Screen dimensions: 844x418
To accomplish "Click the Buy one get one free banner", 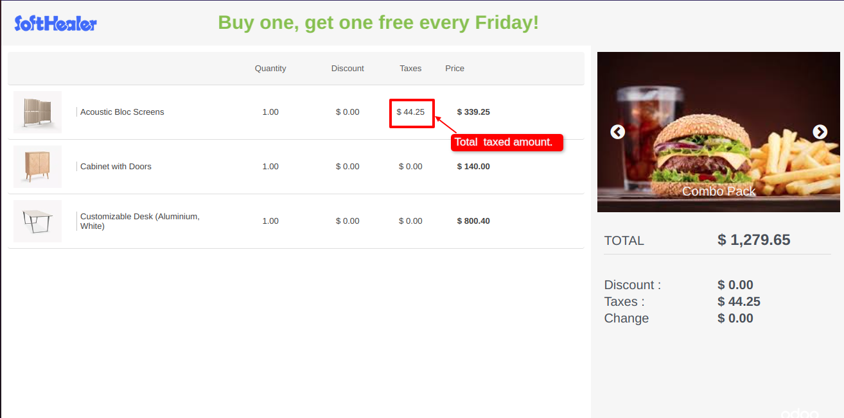I will pyautogui.click(x=378, y=23).
